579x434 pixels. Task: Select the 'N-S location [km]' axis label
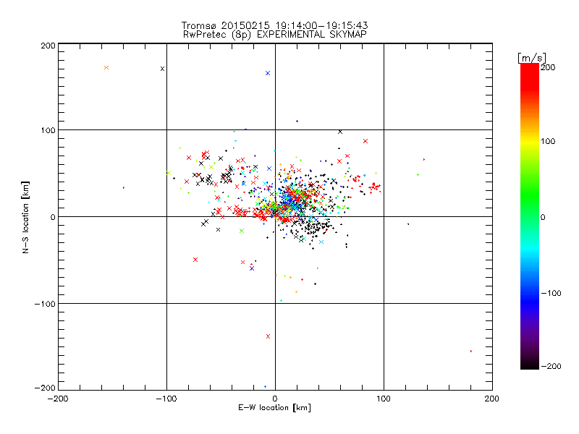(25, 217)
